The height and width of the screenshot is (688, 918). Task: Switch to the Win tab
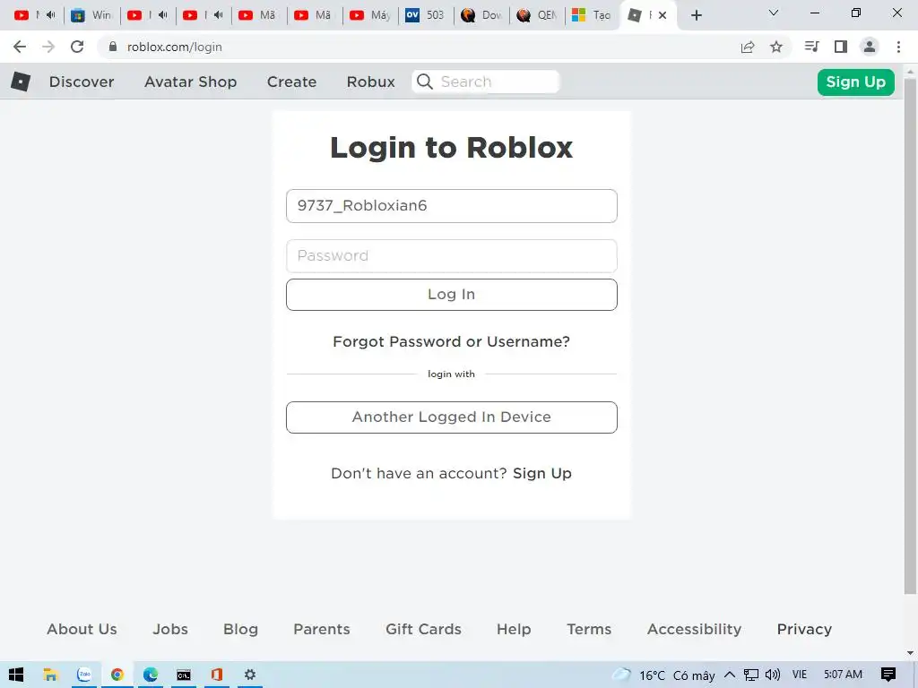(x=91, y=15)
